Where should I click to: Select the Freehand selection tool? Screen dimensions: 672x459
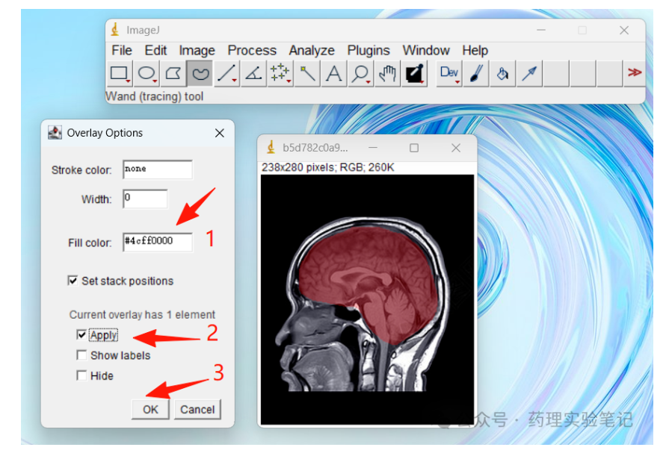pyautogui.click(x=200, y=74)
